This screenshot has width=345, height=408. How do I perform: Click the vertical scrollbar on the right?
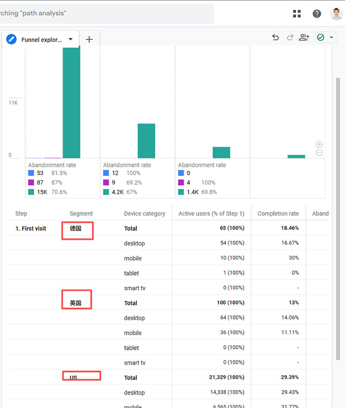(338, 216)
